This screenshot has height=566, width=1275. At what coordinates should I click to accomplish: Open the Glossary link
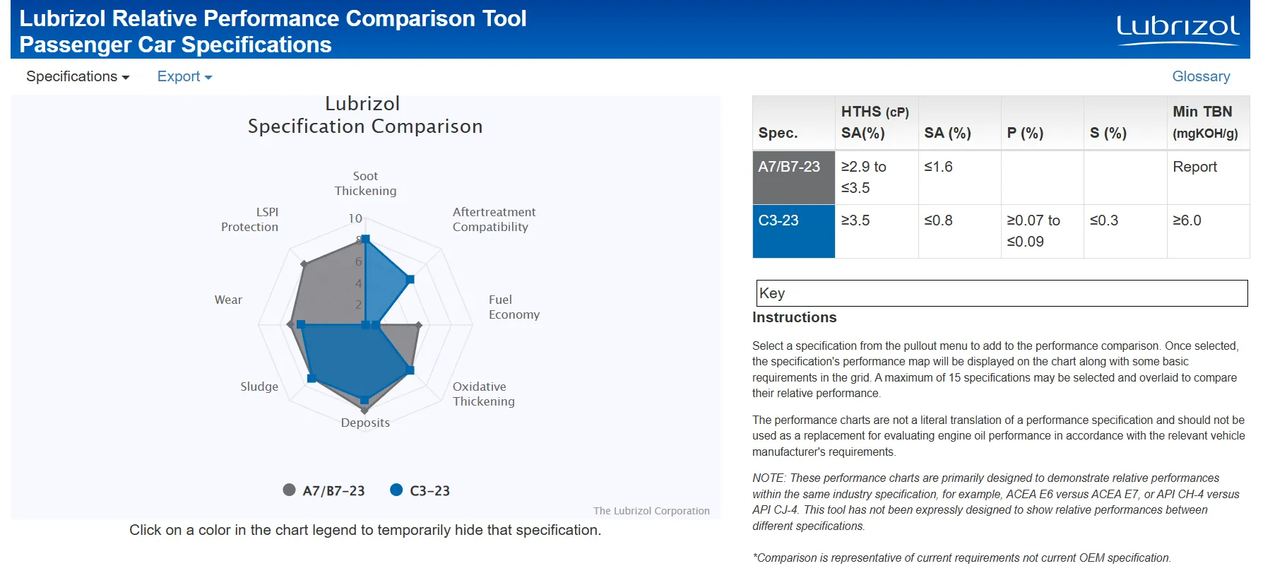coord(1201,76)
